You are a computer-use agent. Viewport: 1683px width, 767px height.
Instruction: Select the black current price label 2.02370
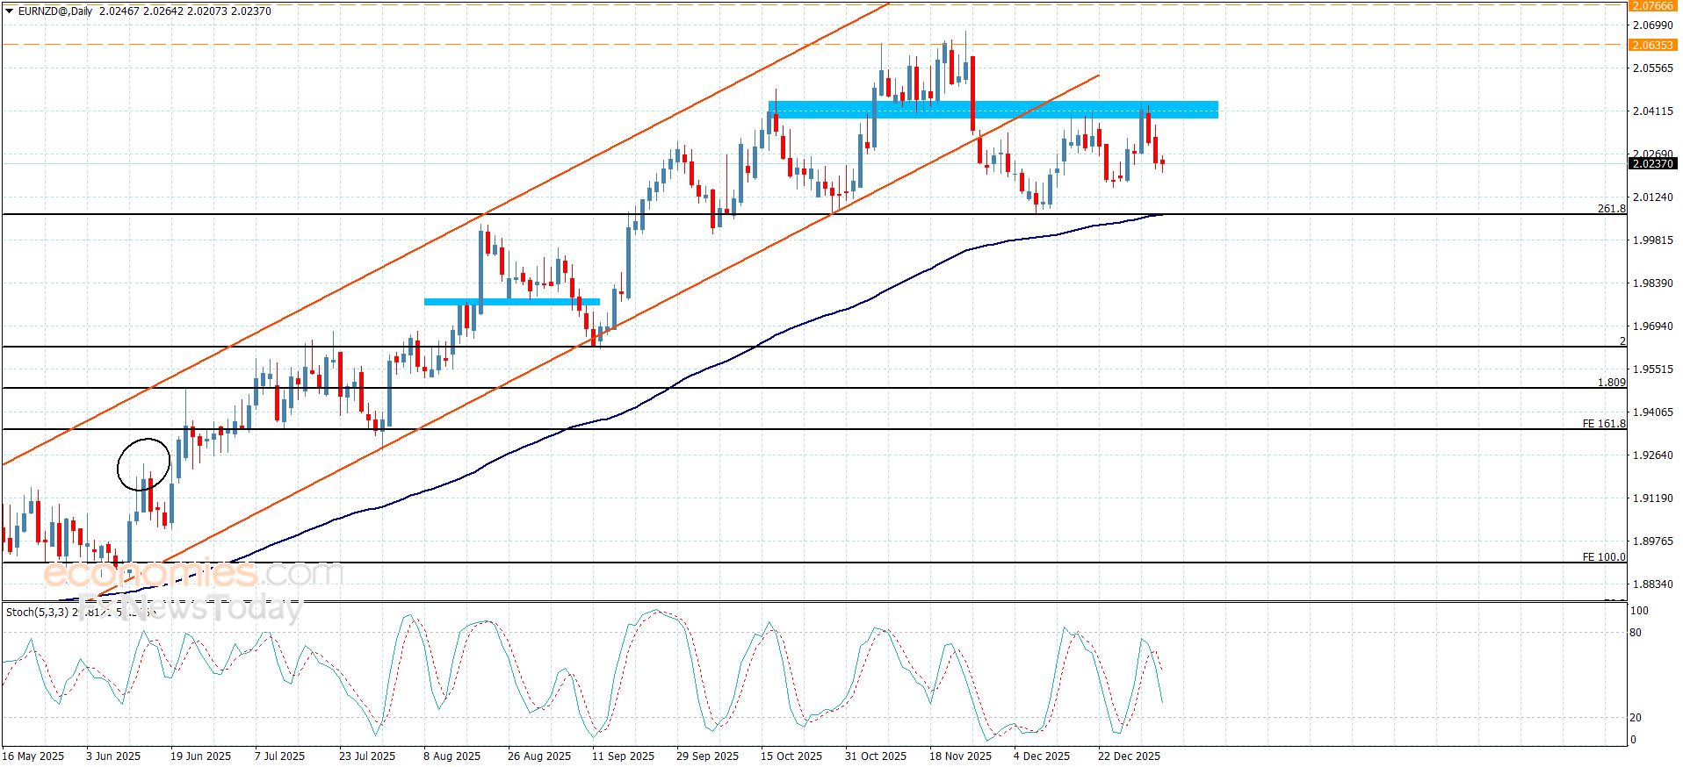(x=1652, y=164)
